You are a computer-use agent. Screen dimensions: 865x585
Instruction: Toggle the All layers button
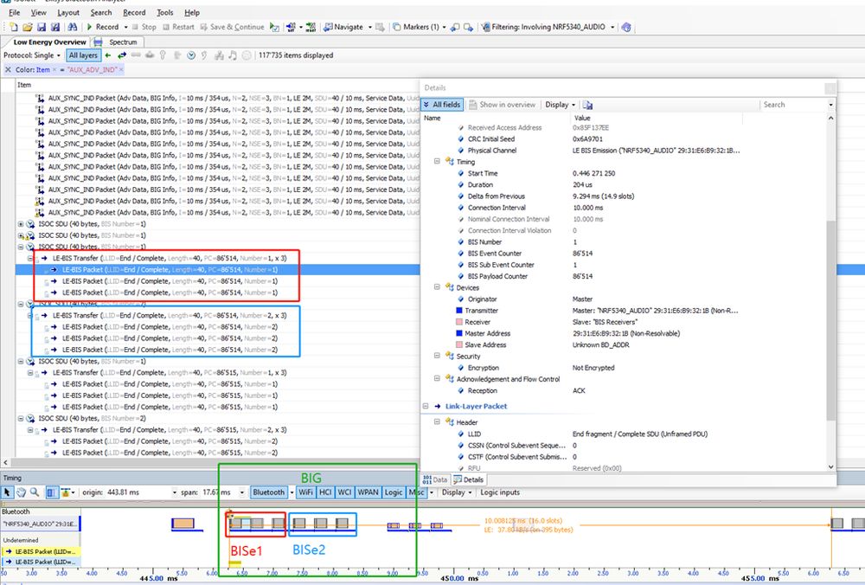[x=84, y=55]
